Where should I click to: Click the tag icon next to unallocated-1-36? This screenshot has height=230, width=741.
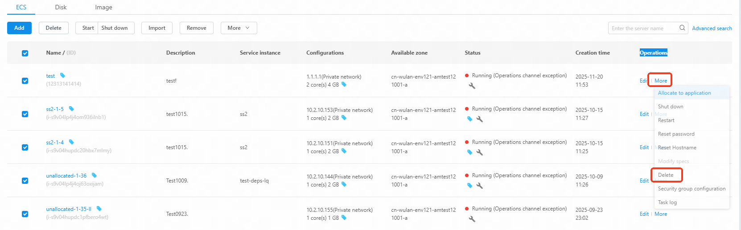point(94,175)
